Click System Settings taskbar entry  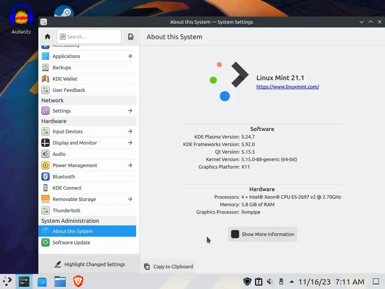(x=24, y=281)
